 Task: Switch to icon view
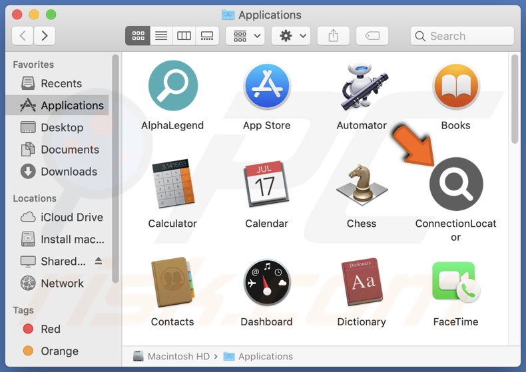click(x=138, y=35)
